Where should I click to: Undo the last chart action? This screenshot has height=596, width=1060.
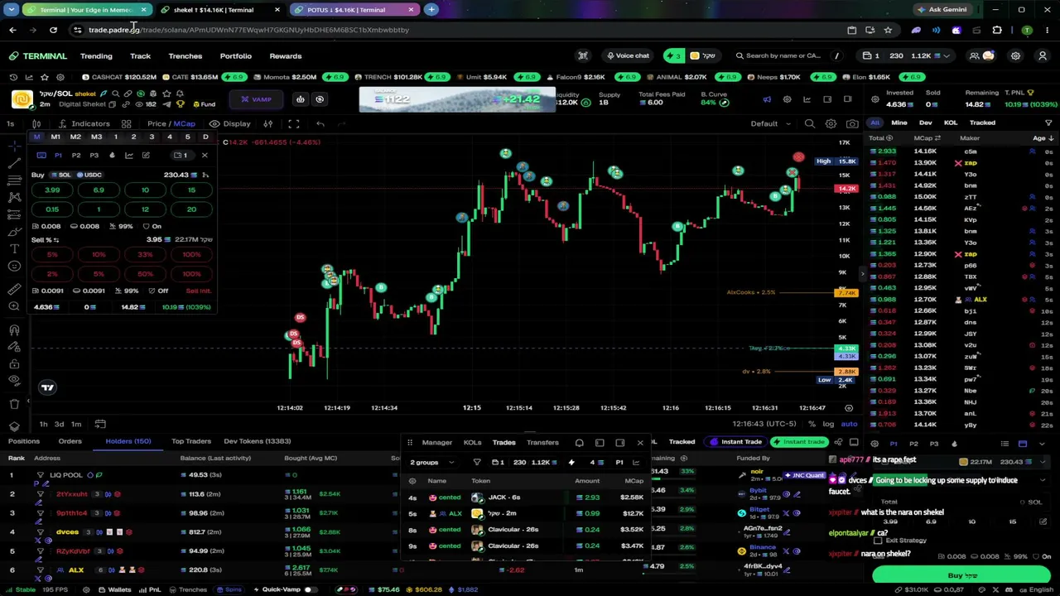coord(320,123)
